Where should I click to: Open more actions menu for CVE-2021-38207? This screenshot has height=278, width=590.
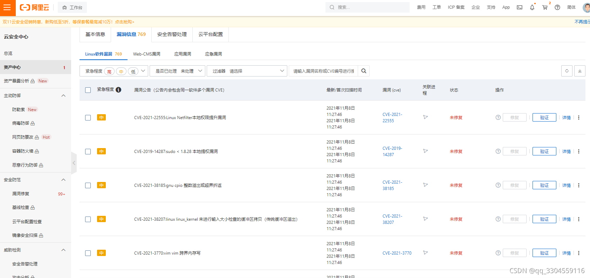coord(579,219)
